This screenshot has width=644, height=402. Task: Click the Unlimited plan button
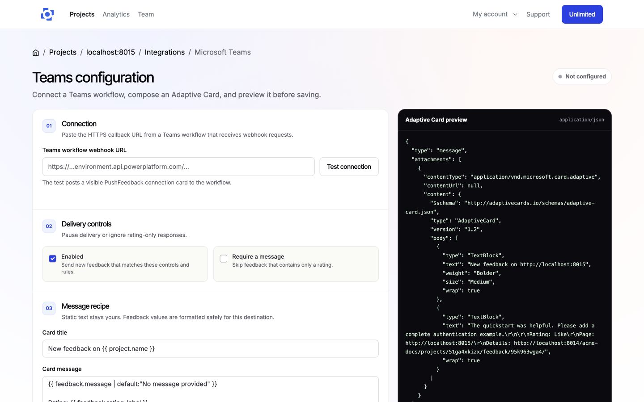(582, 14)
